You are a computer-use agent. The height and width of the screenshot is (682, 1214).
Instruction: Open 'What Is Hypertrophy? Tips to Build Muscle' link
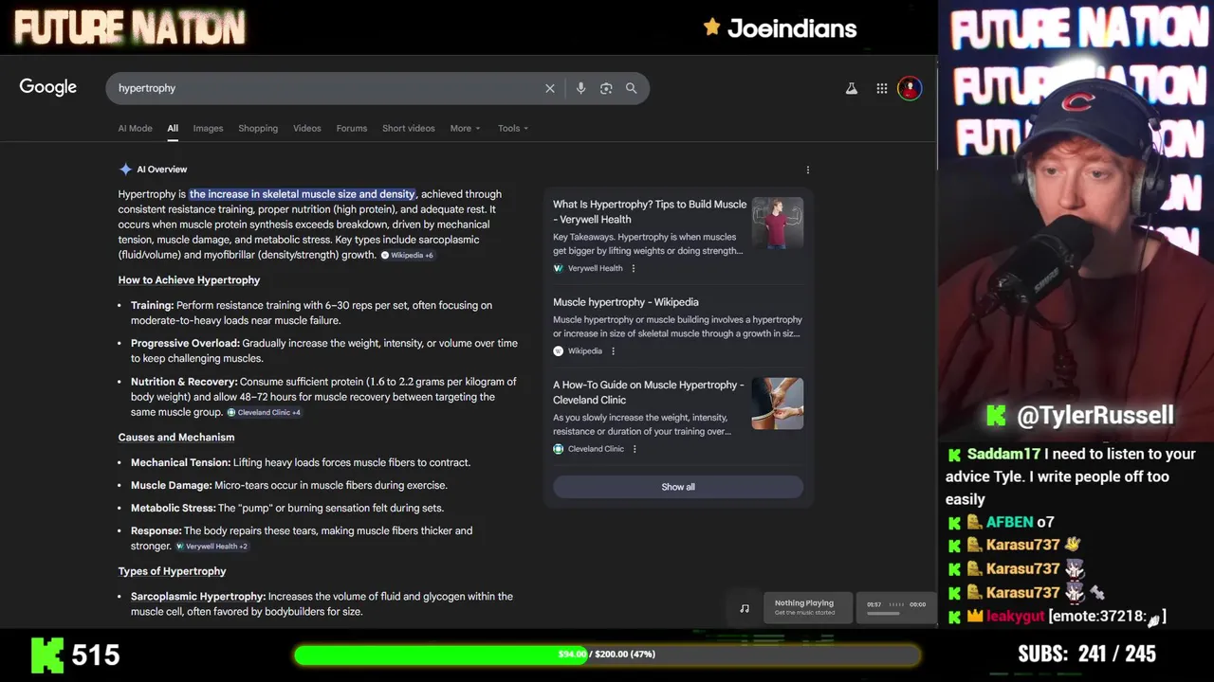[650, 211]
